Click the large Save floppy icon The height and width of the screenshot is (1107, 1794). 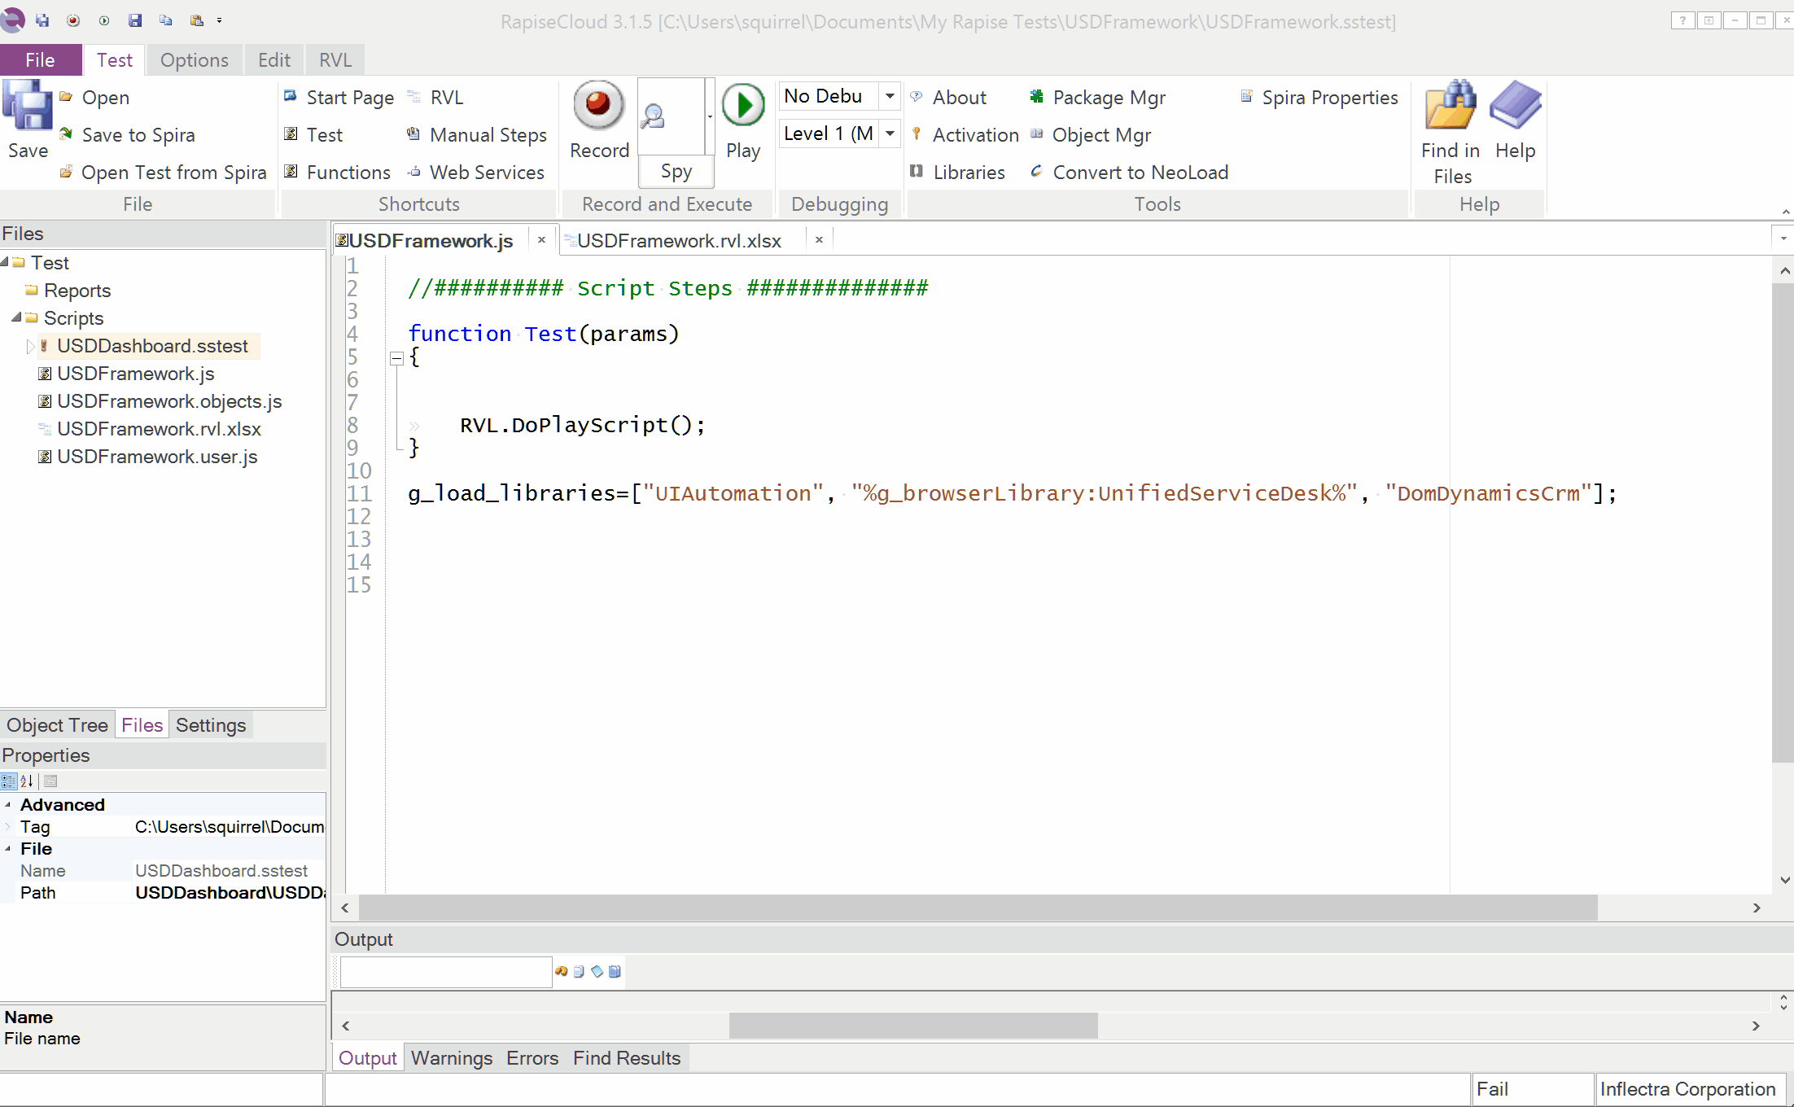point(28,106)
